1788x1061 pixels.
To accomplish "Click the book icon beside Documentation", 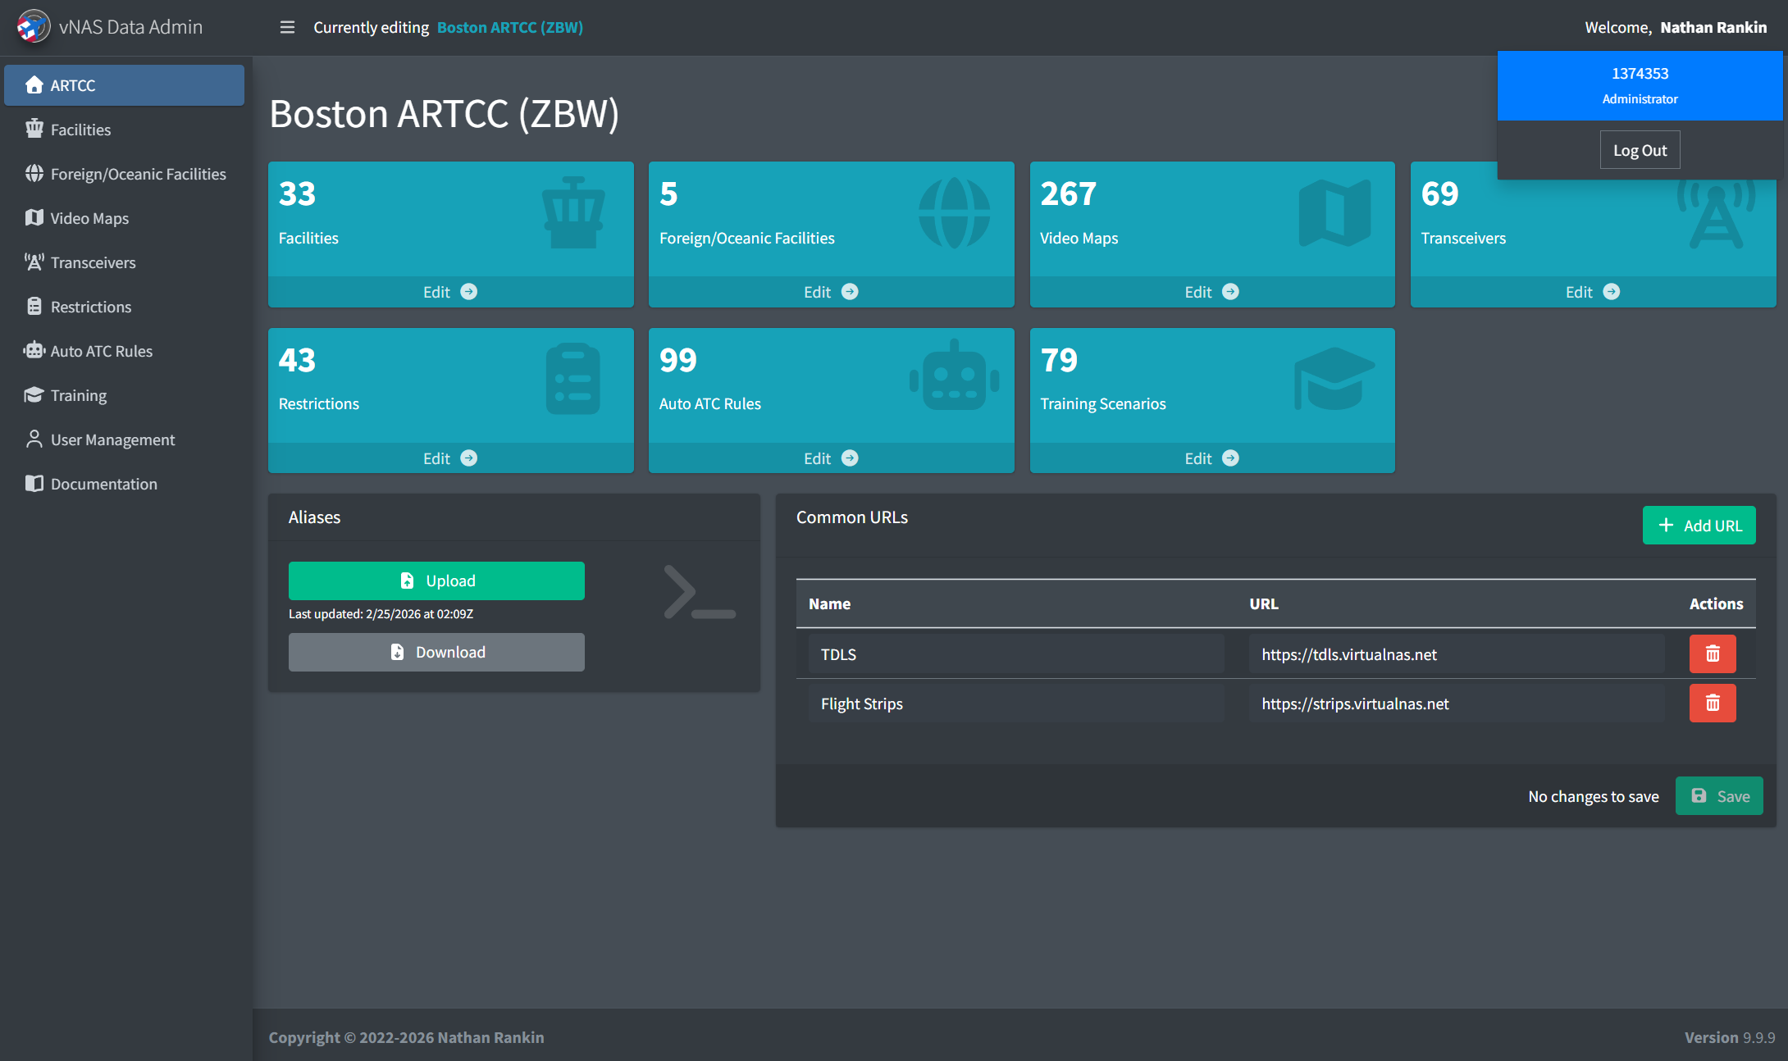I will [34, 483].
